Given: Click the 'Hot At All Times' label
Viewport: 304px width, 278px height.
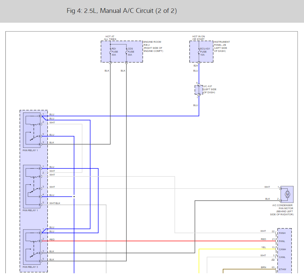Looking at the screenshot, I should point(110,38).
